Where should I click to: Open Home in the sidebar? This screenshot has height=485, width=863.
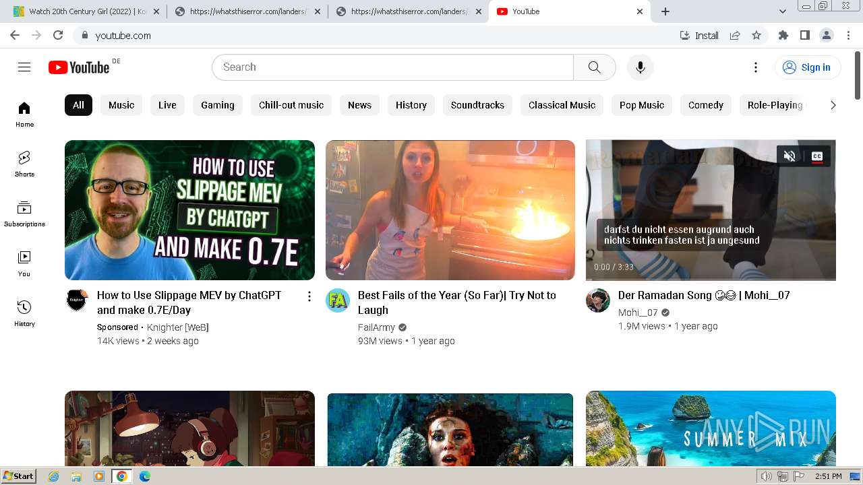click(x=24, y=115)
